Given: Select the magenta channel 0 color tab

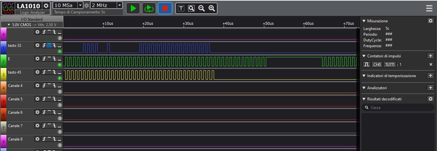Looking at the screenshot, I should 3,34.
